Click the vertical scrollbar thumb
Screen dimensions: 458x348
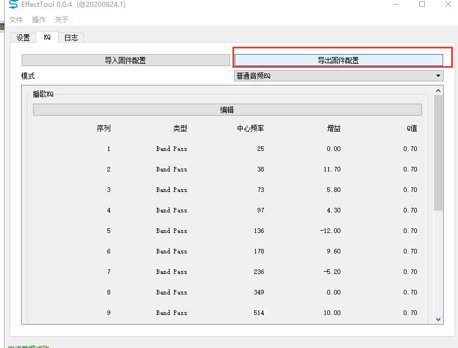click(438, 153)
